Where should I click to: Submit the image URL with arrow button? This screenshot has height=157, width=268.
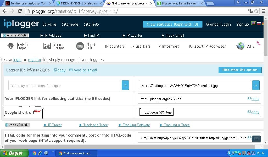tap(256, 85)
